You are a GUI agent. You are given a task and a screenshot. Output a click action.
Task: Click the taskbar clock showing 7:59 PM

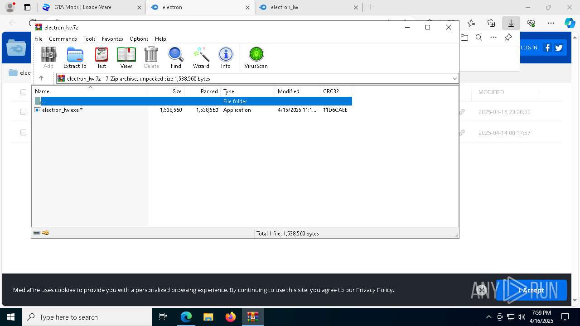pos(541,317)
